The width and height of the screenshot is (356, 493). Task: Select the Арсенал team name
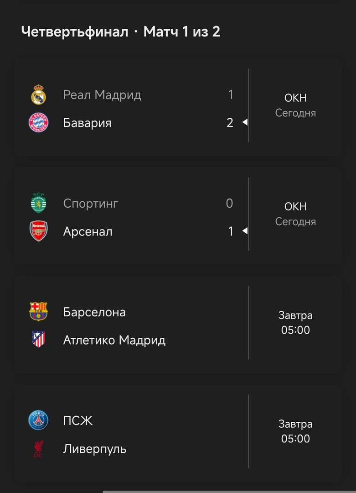[x=88, y=231]
